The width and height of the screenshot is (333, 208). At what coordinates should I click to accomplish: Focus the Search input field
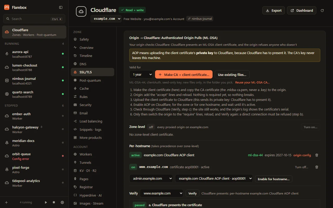34,19
